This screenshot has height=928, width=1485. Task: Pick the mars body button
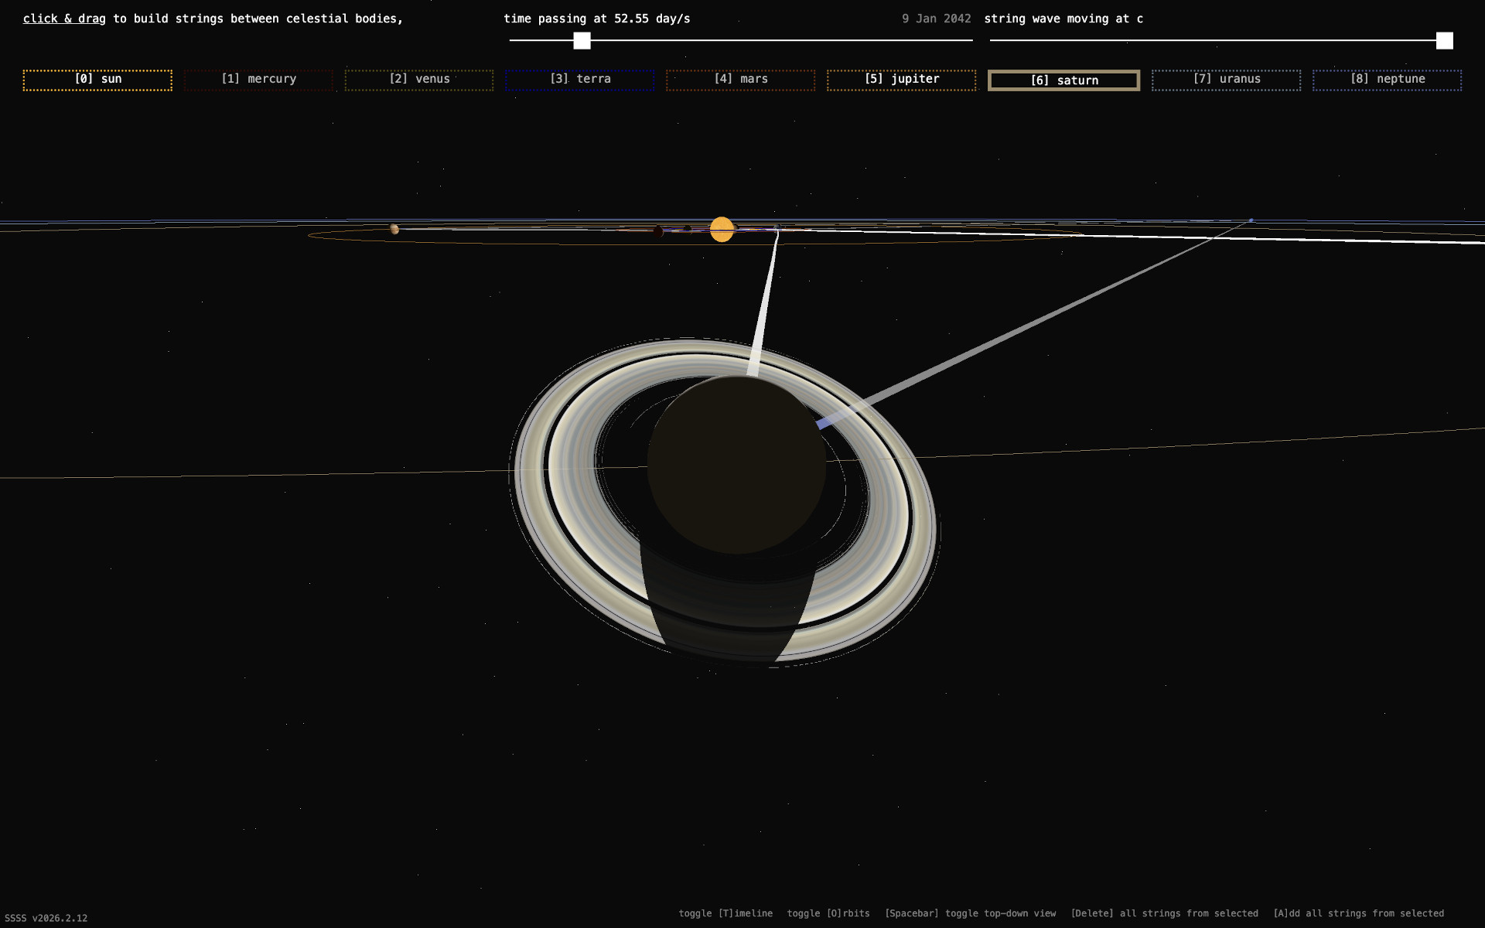point(741,80)
